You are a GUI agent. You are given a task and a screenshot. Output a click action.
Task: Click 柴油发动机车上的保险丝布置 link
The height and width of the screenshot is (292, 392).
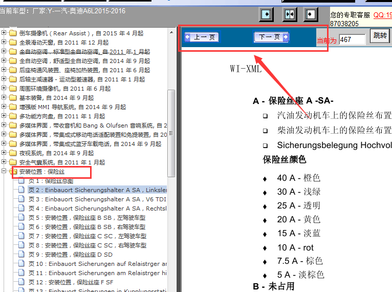334,130
